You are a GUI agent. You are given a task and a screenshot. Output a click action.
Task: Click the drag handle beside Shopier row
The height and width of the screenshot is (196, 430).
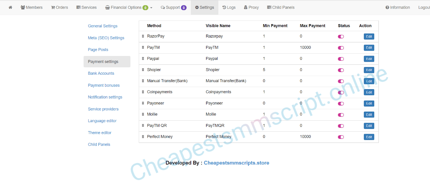[x=143, y=70]
